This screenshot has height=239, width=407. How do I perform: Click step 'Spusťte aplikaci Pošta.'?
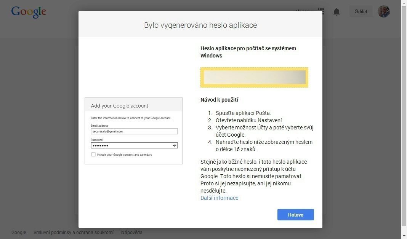pos(243,113)
